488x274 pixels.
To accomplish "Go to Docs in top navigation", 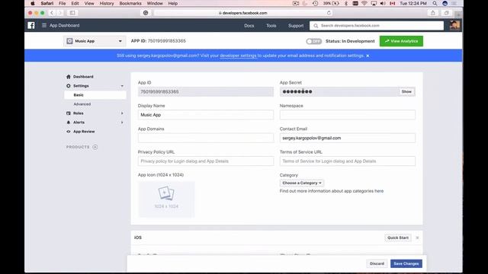I will click(x=249, y=26).
